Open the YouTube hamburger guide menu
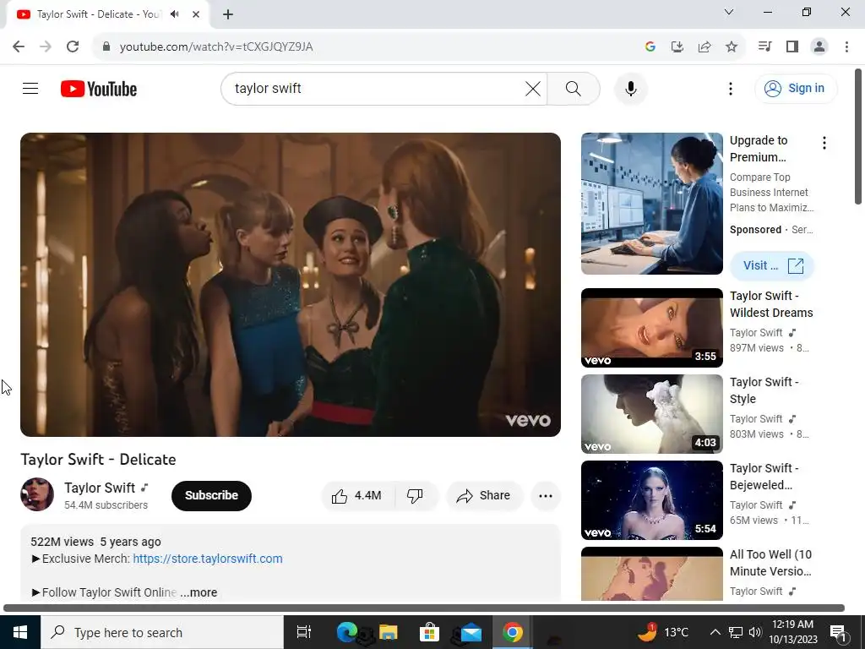 coord(30,88)
